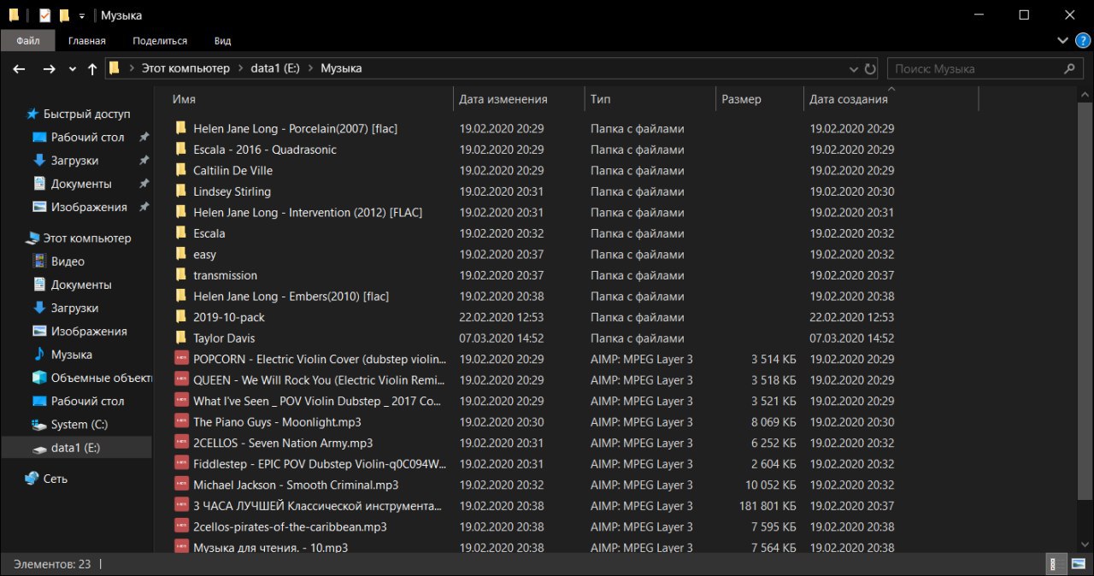Open pinned Рабочий стол under quick access

click(87, 137)
